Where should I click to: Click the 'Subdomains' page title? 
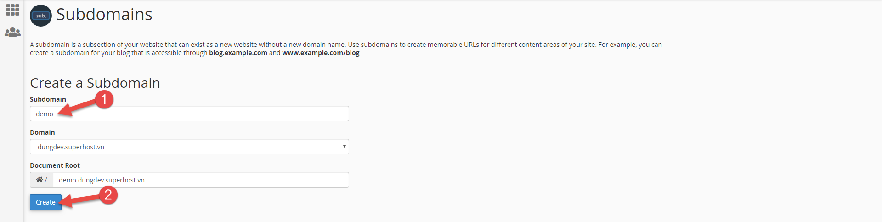[x=104, y=15]
